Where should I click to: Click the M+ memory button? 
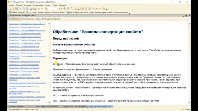click(x=97, y=9)
